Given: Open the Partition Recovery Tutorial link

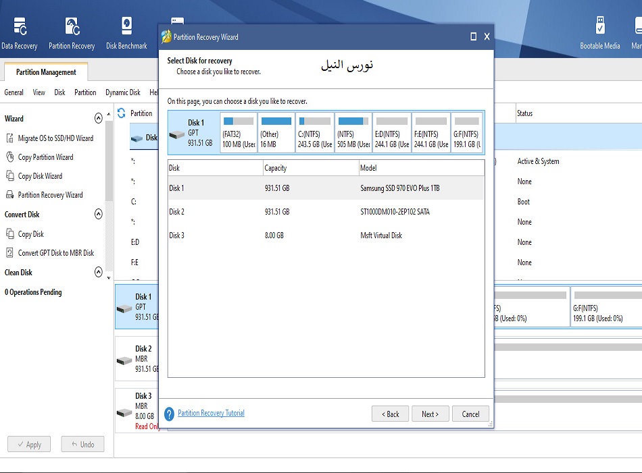Looking at the screenshot, I should tap(211, 413).
